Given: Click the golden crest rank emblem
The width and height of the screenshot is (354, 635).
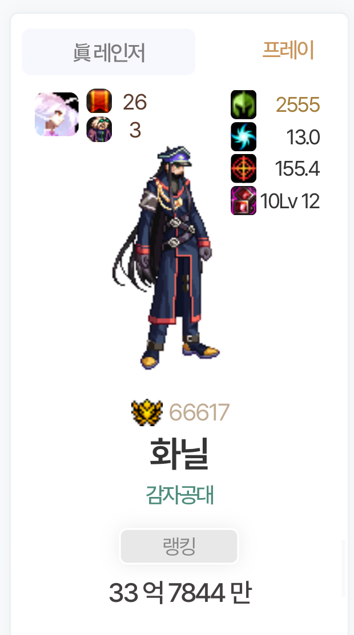Looking at the screenshot, I should pyautogui.click(x=147, y=412).
